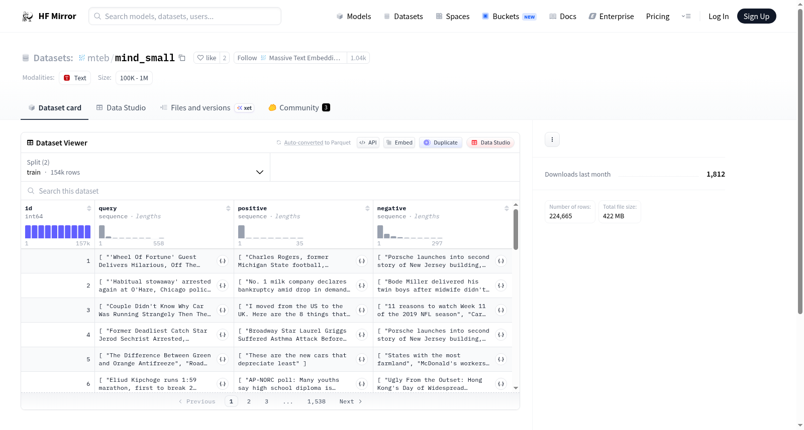Expand negative cell JSON in row 1
The height and width of the screenshot is (430, 804).
[x=501, y=261]
